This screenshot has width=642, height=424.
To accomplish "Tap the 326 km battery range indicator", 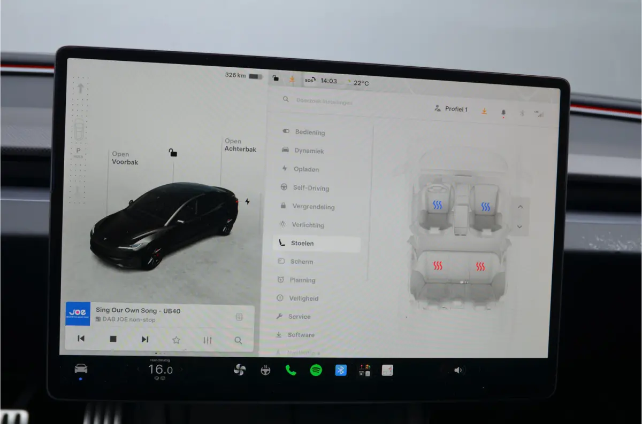I will [x=244, y=76].
